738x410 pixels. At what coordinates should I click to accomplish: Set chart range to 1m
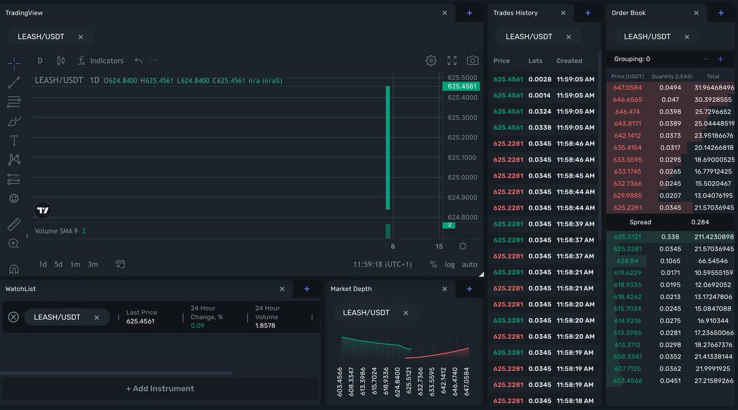tap(75, 265)
